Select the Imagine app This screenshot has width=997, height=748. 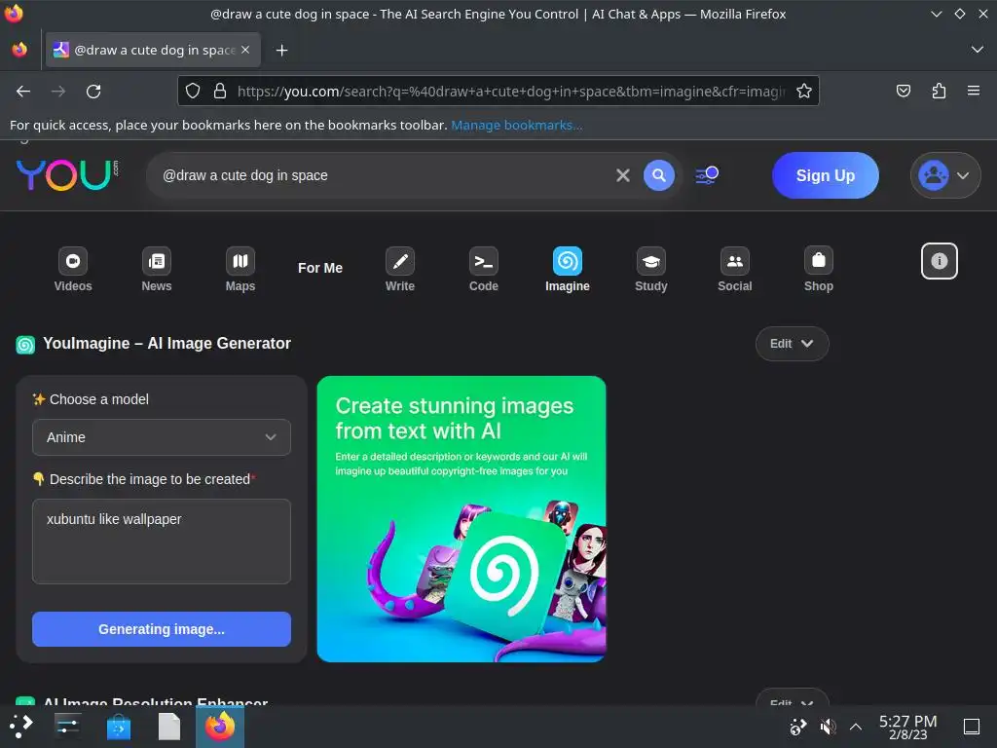pos(568,269)
